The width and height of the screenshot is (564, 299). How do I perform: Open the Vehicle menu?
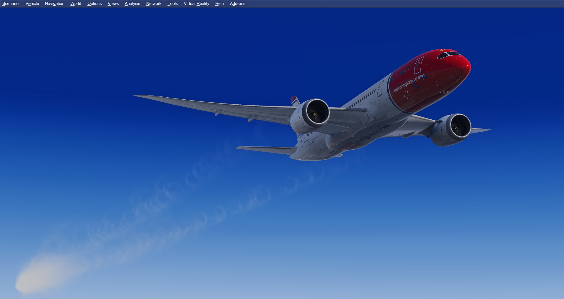[x=32, y=4]
